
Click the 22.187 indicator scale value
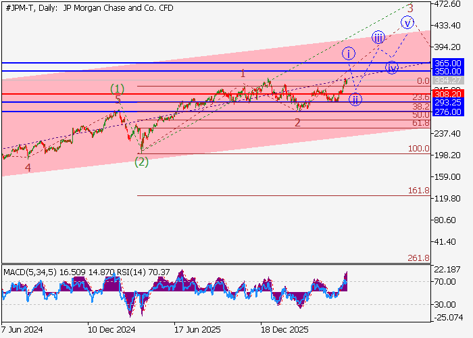coord(447,270)
